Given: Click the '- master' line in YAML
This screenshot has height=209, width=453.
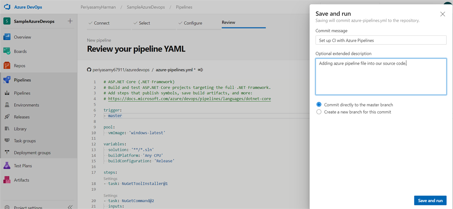Looking at the screenshot, I should [x=113, y=116].
